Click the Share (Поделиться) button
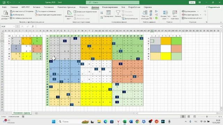 213,7
